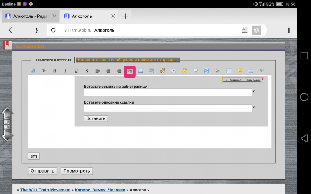Tap the Android recent apps square

click(304, 55)
